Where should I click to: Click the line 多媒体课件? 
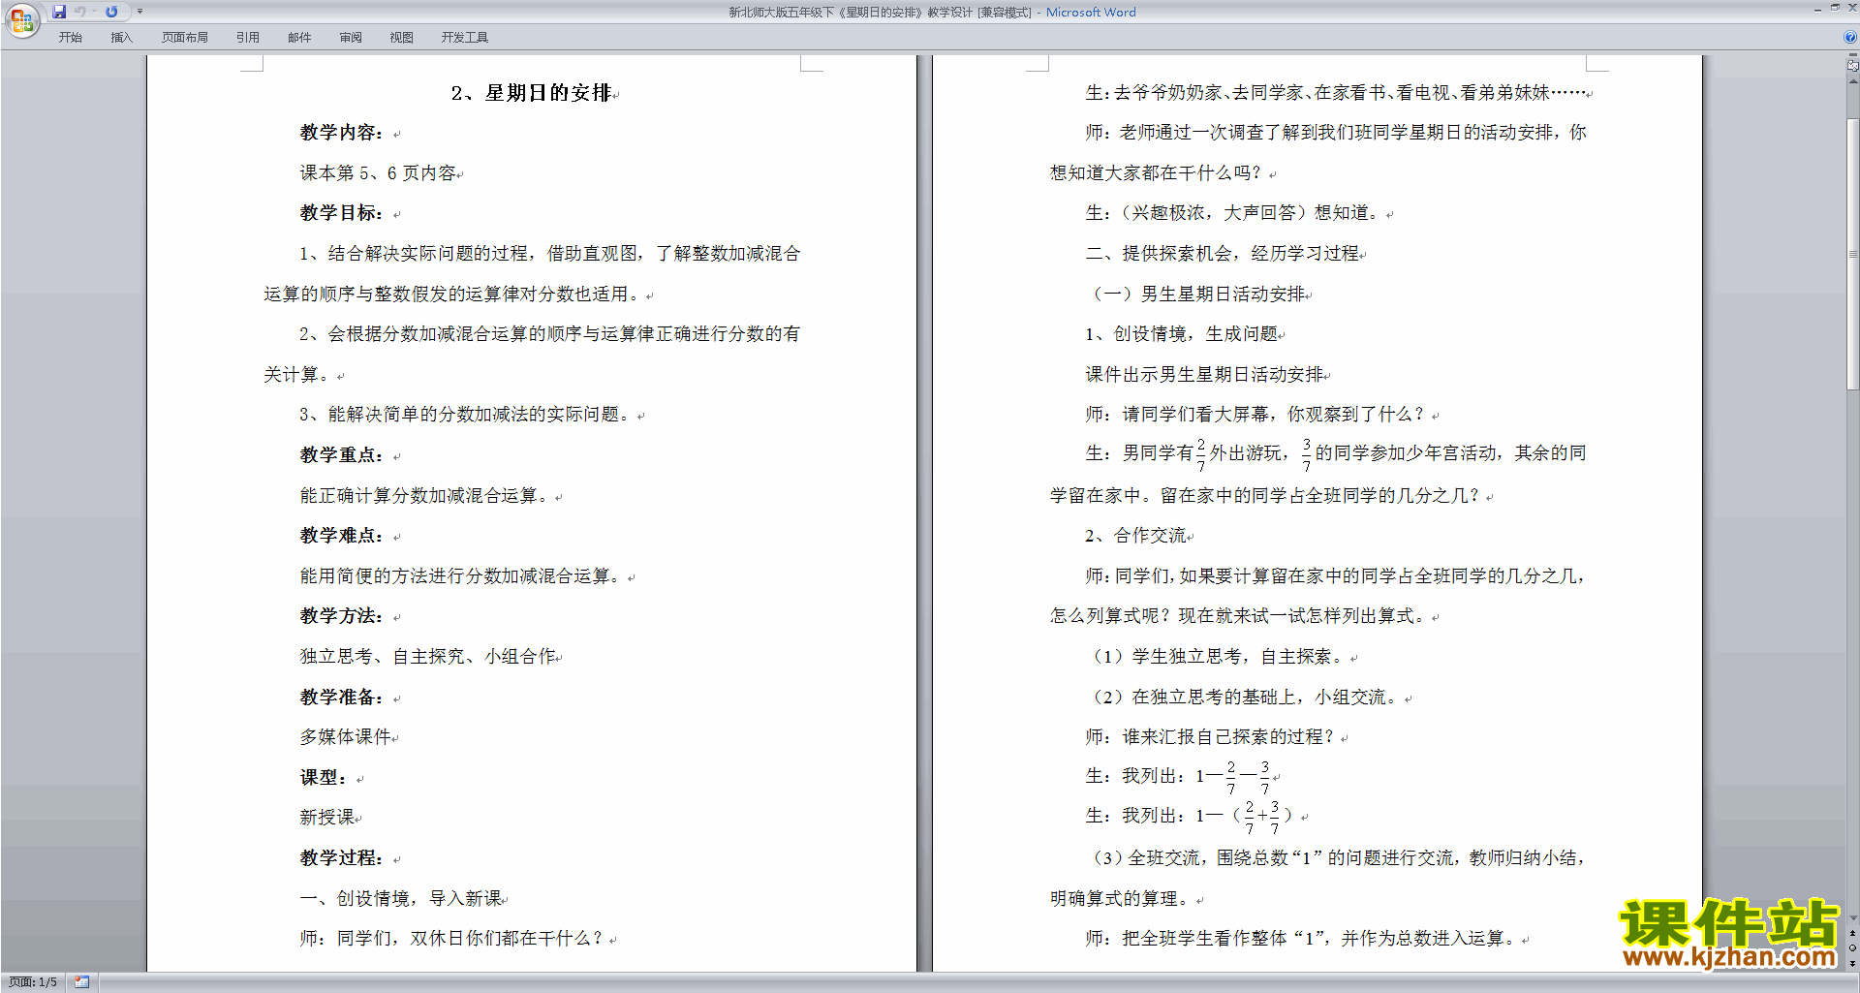point(345,737)
